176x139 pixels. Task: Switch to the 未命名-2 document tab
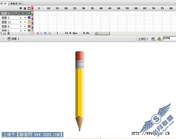click(16, 4)
